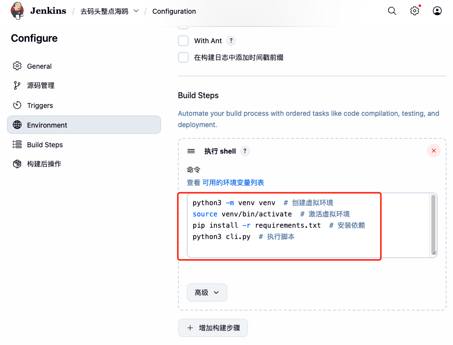Click 增加构建步骤 button
This screenshot has height=345, width=453.
click(x=213, y=328)
